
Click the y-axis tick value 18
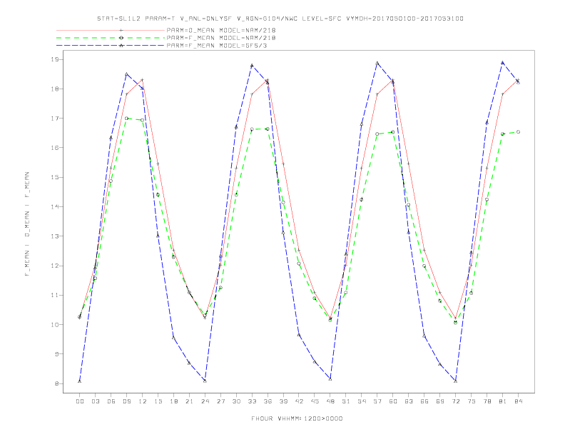pyautogui.click(x=55, y=89)
